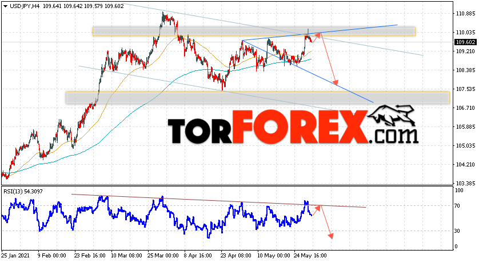
Task: Select RSI scale value 0
Action: click(x=456, y=247)
